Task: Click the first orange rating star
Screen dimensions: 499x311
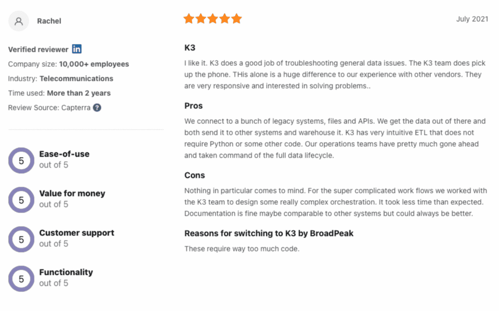Action: 189,19
